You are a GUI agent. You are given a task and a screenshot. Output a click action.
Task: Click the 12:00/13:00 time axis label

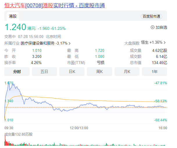tap(79, 128)
